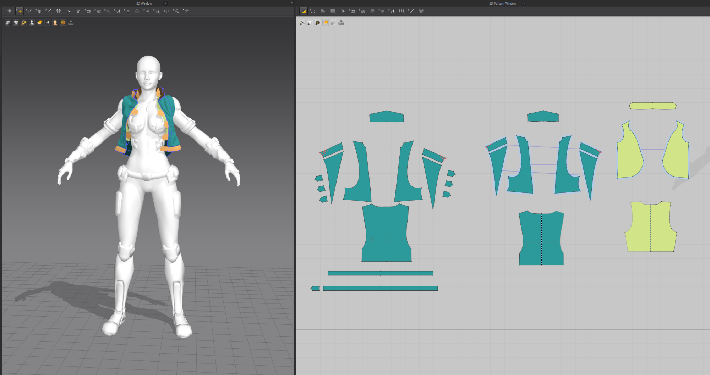Viewport: 710px width, 375px height.
Task: Toggle the orange texture display in 2D window
Action: (326, 23)
